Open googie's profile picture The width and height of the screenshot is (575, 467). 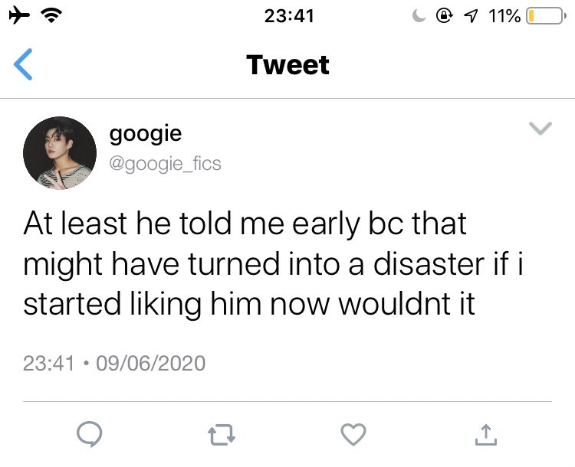click(x=60, y=153)
